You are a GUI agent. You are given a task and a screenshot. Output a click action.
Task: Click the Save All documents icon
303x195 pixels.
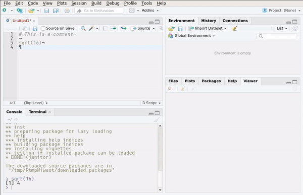tap(56, 11)
